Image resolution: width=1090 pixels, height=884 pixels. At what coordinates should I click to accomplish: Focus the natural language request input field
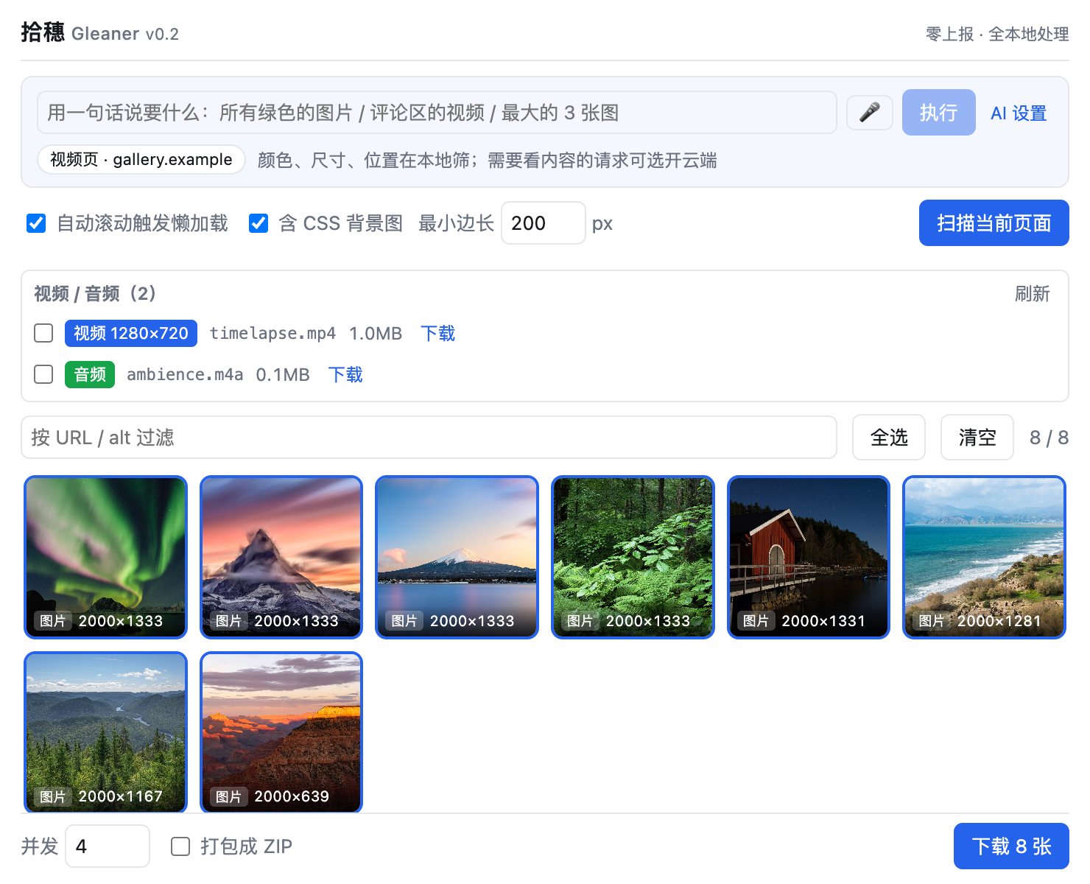(x=437, y=113)
